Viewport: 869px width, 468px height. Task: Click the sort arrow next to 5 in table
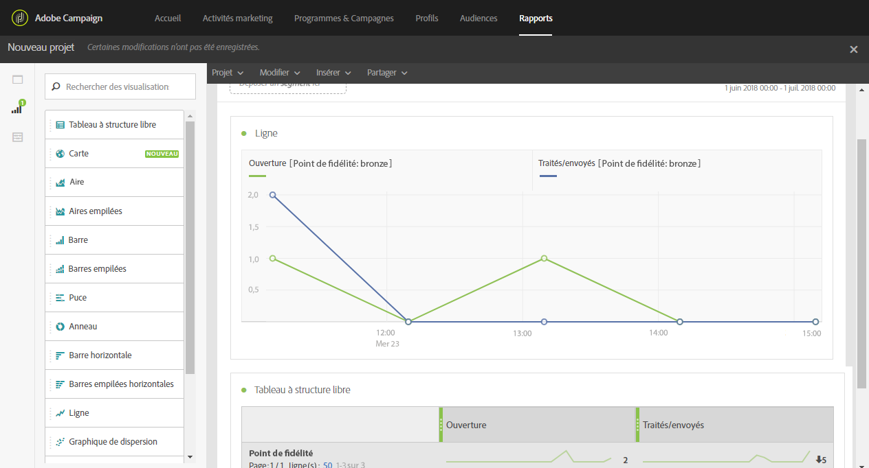818,460
